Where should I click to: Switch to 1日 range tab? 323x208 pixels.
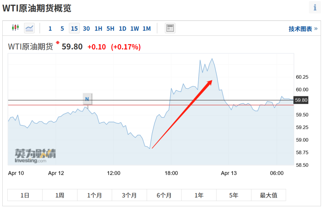click(x=25, y=195)
